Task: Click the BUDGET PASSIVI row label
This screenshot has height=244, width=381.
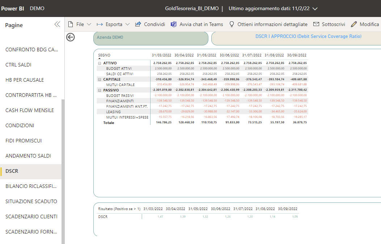Action: (x=120, y=96)
